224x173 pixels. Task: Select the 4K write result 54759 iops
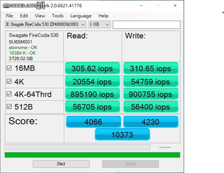(151, 82)
